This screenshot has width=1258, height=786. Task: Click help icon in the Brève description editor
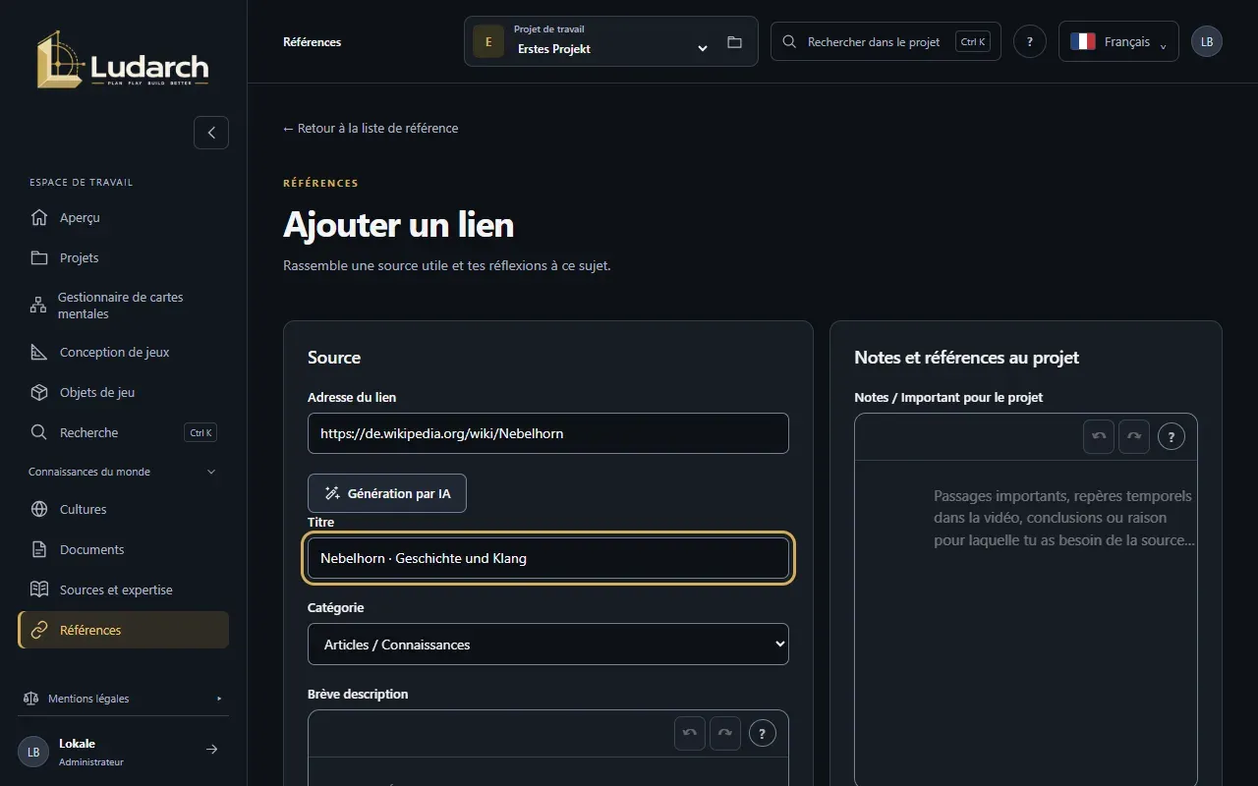763,733
